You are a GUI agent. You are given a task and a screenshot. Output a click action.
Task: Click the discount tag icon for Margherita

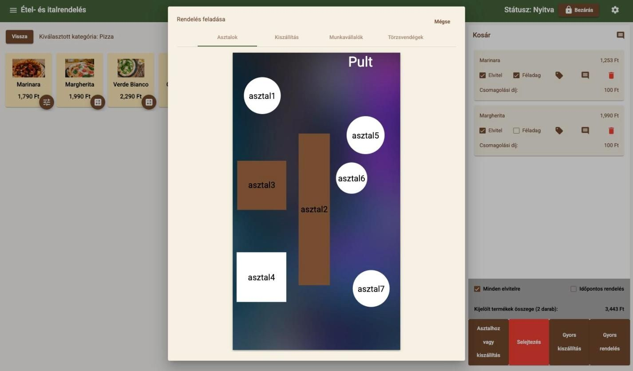[559, 130]
